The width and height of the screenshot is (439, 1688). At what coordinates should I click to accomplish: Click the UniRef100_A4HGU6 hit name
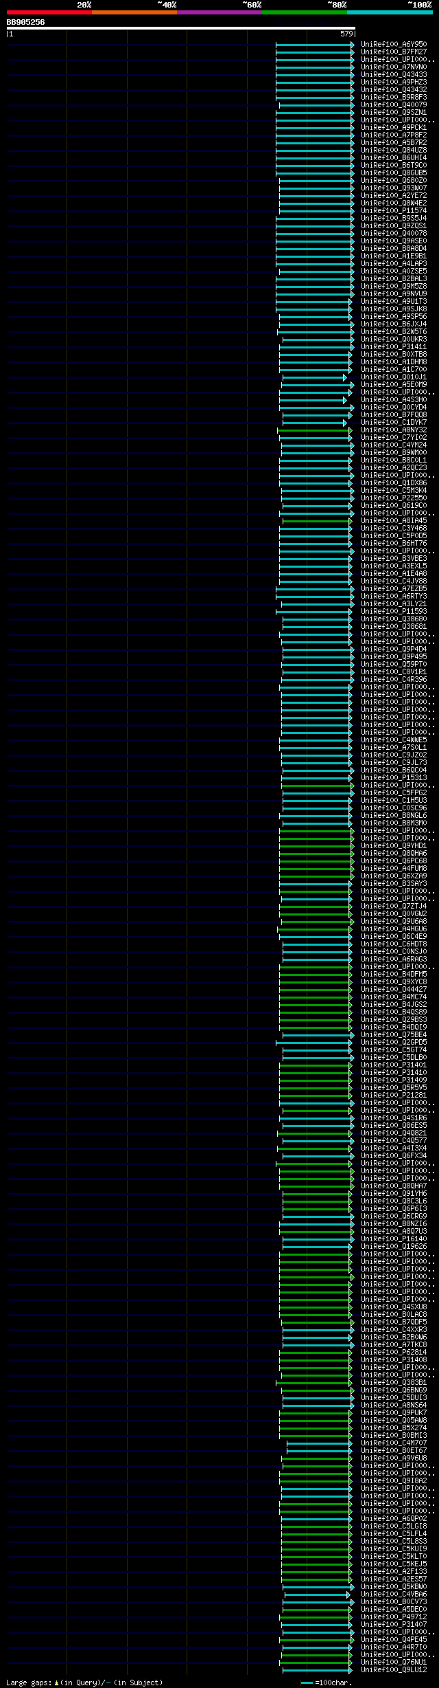pos(394,929)
